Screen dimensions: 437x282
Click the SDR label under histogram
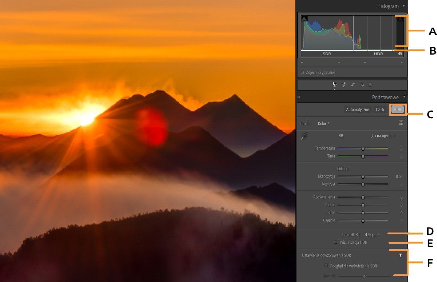click(x=327, y=54)
